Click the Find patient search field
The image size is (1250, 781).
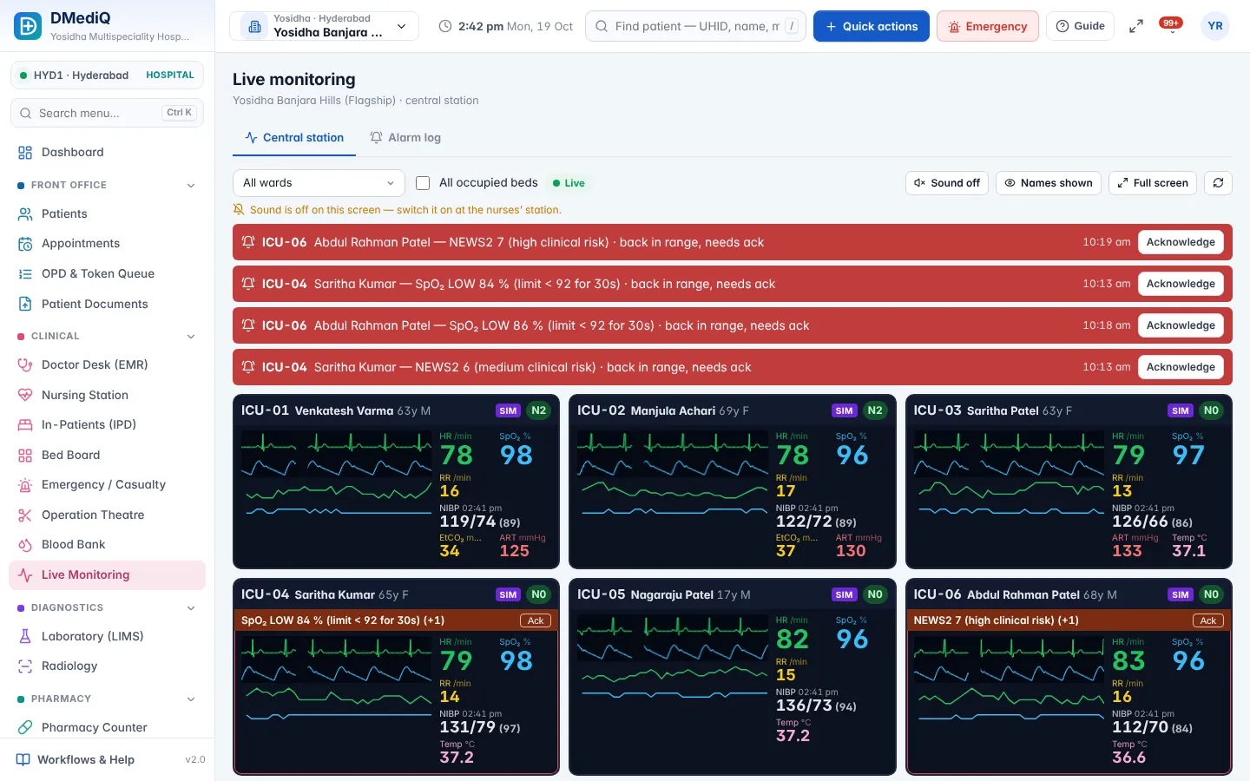click(x=695, y=26)
